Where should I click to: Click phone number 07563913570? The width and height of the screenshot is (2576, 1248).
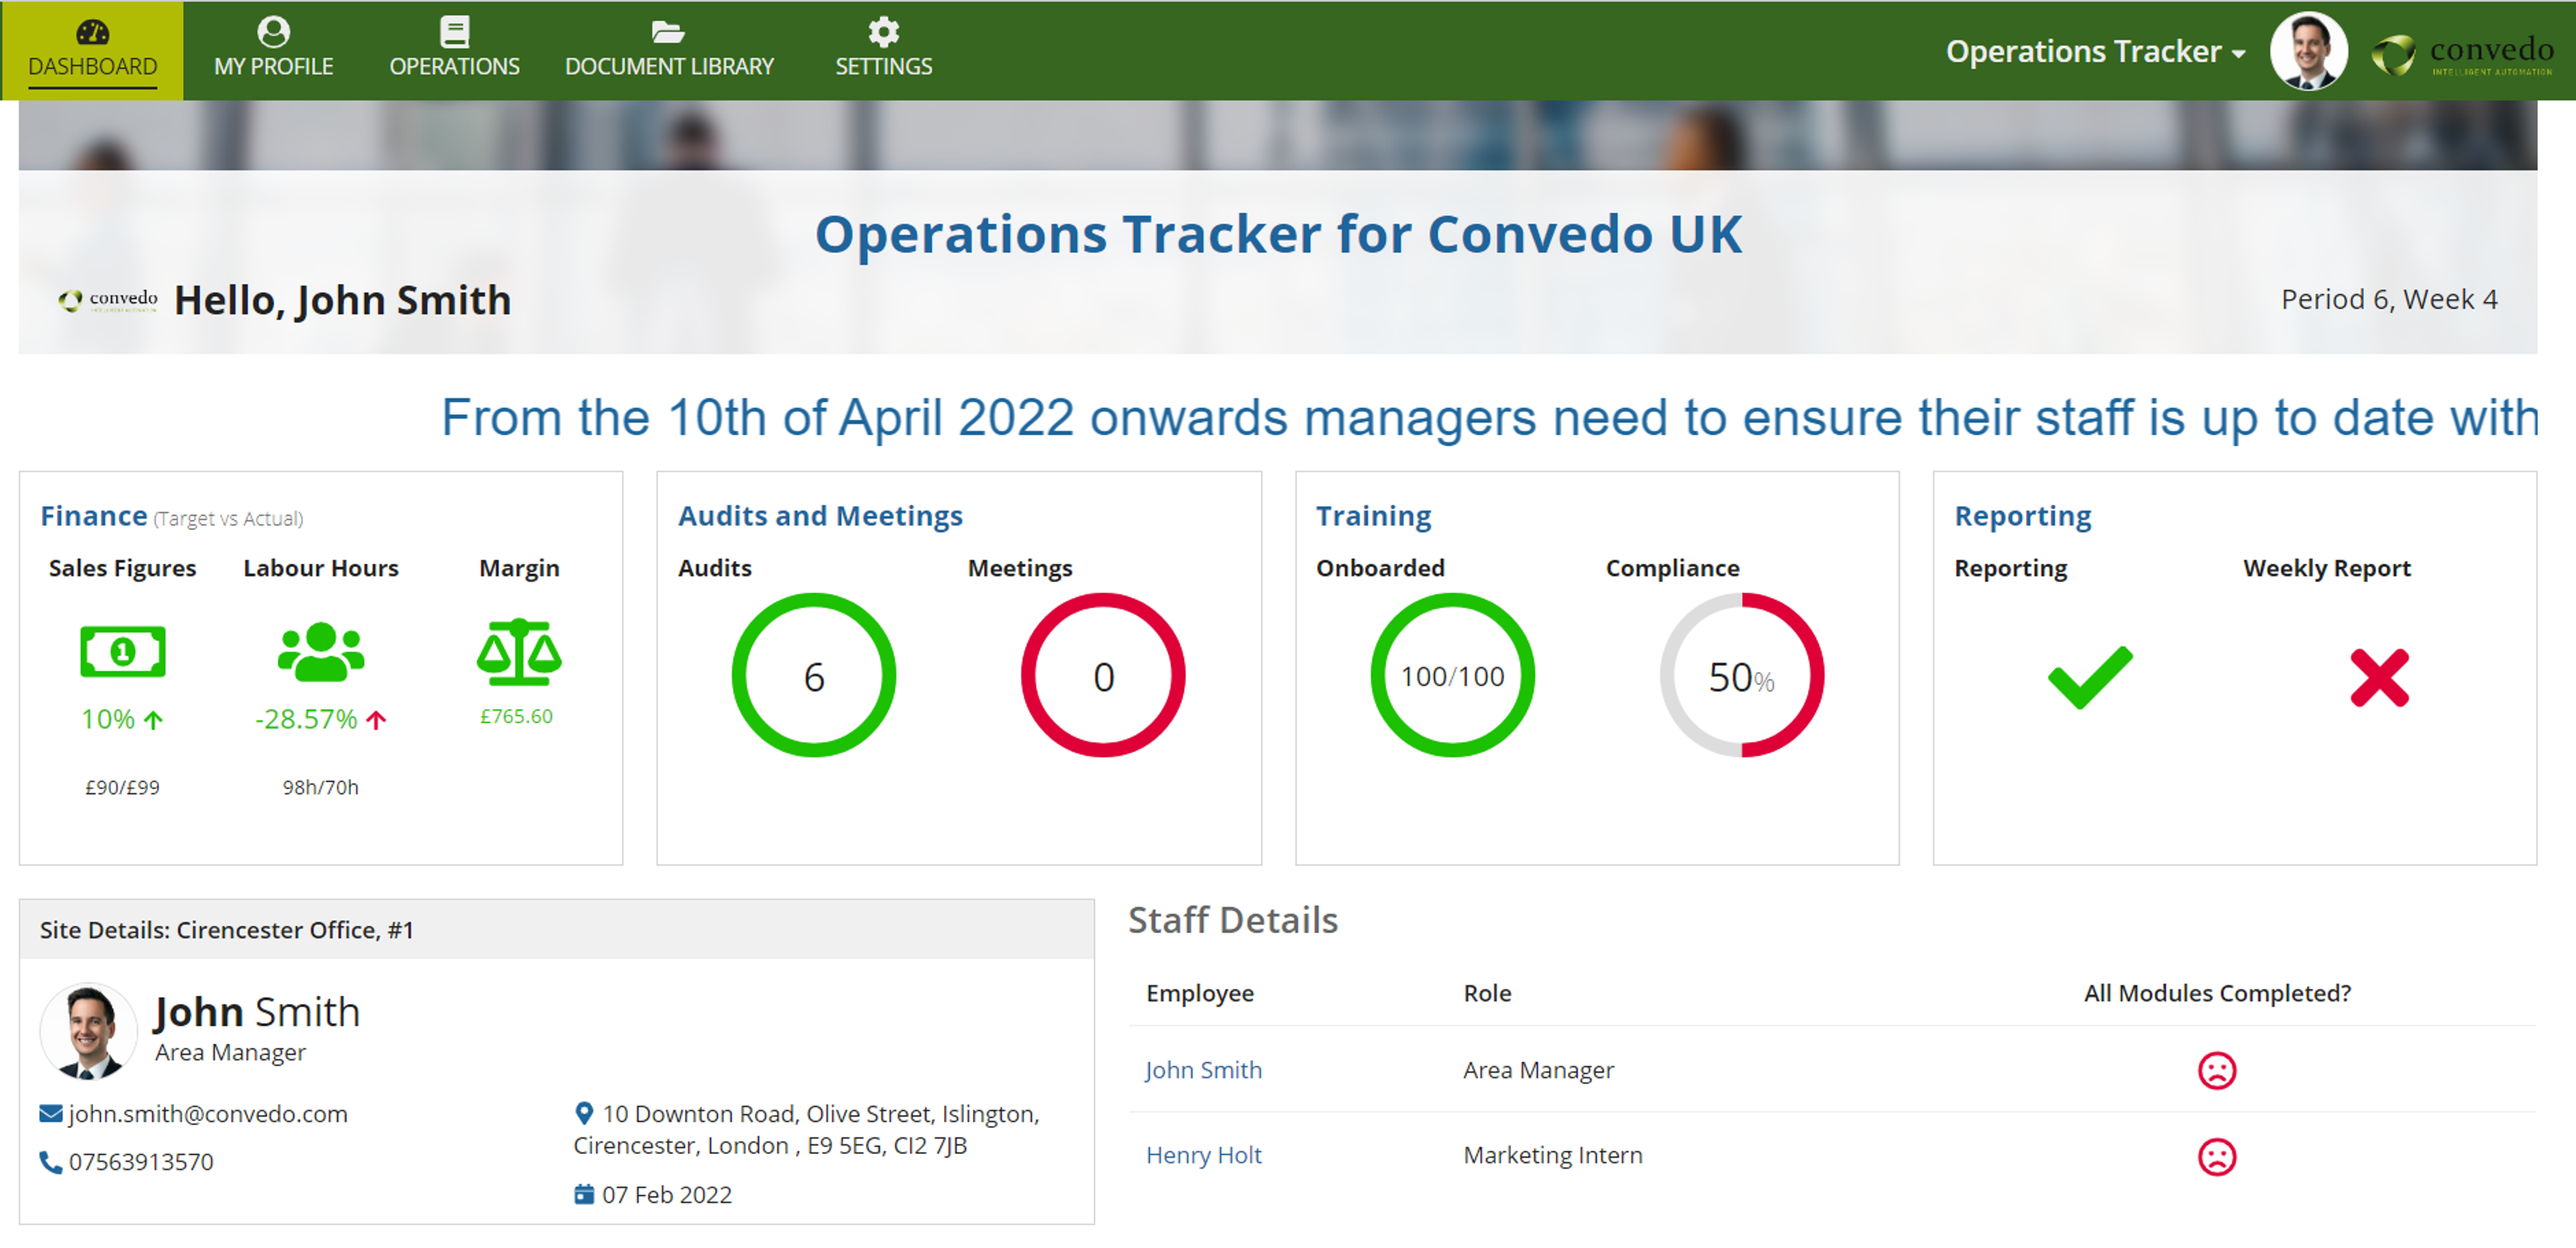point(141,1162)
